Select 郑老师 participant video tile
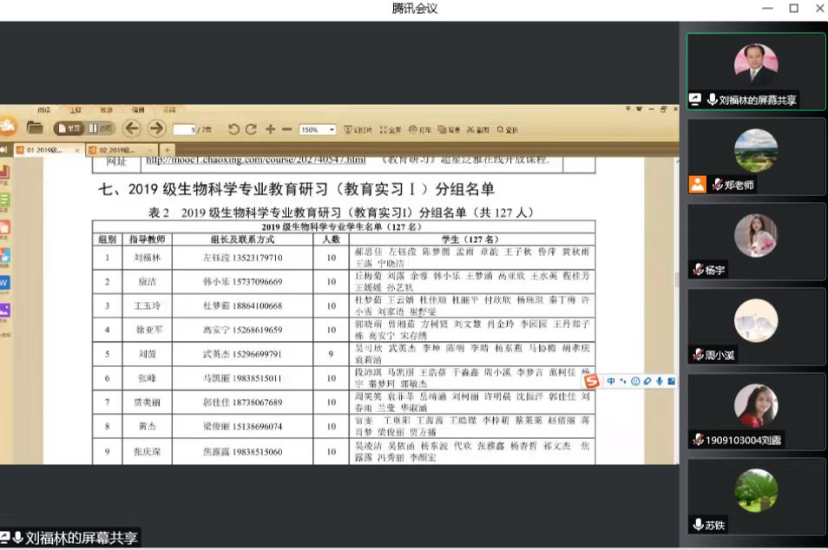This screenshot has width=828, height=550. (756, 157)
